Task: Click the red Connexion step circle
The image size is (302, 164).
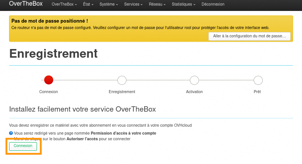Action: (x=49, y=80)
